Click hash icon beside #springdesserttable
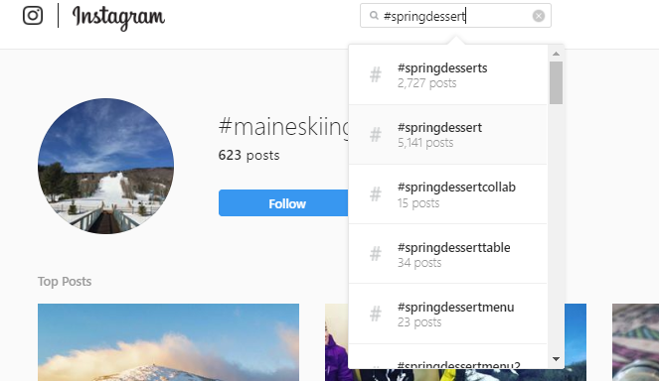The height and width of the screenshot is (381, 659). pos(376,254)
